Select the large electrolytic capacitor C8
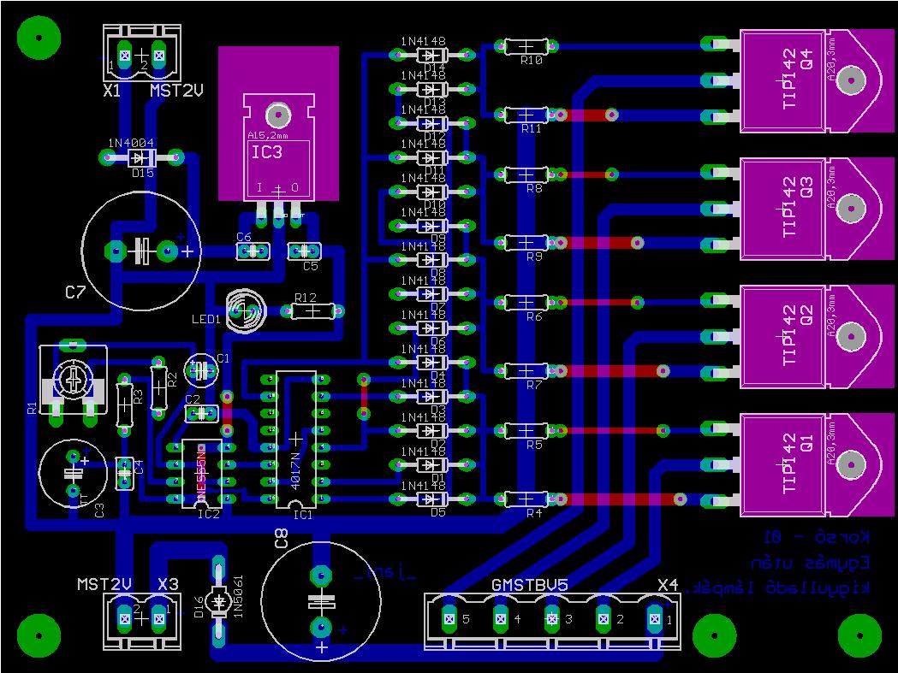The height and width of the screenshot is (673, 898). tap(321, 601)
